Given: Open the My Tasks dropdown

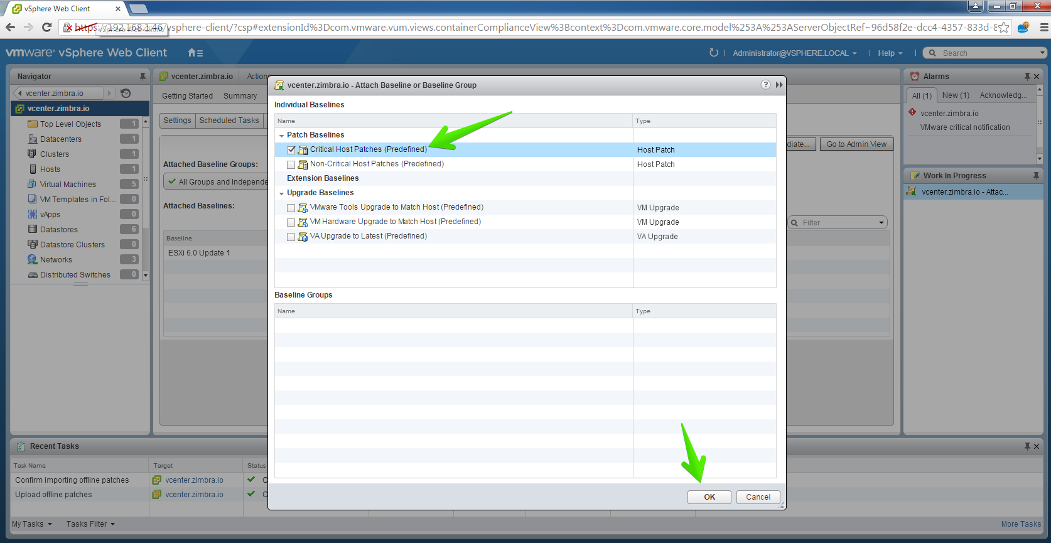Looking at the screenshot, I should [32, 524].
